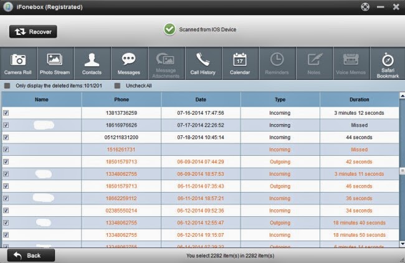Uncheck the row with phone 18662259112
This screenshot has height=263, width=405.
click(x=6, y=198)
